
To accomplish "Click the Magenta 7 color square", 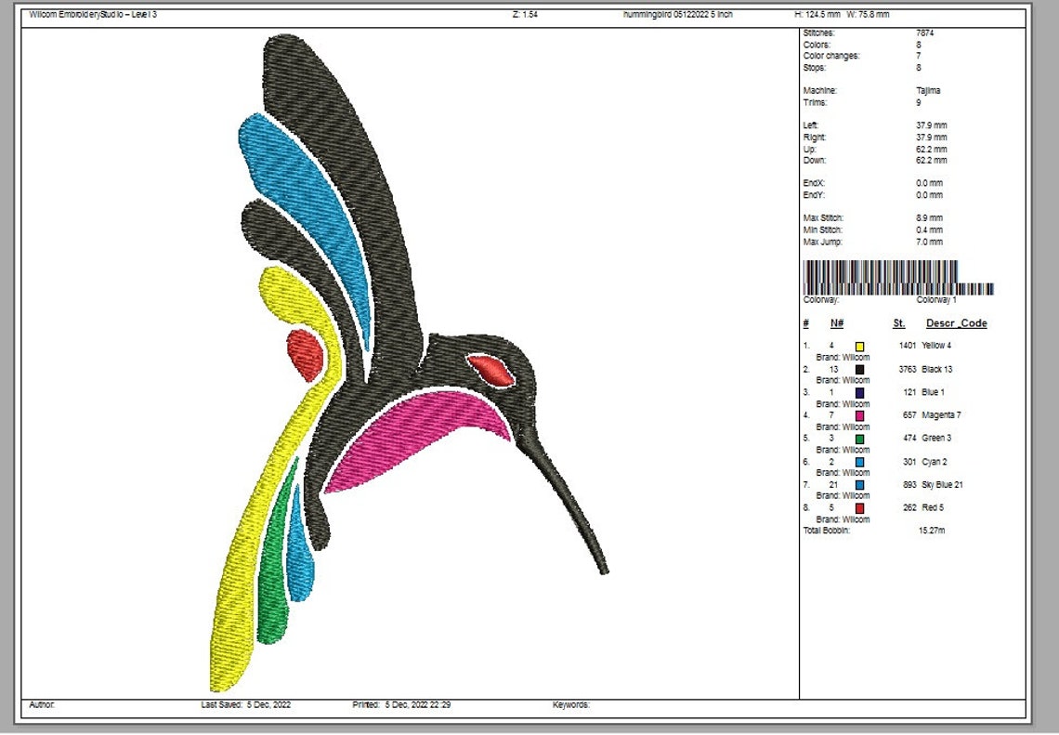I will coord(859,414).
